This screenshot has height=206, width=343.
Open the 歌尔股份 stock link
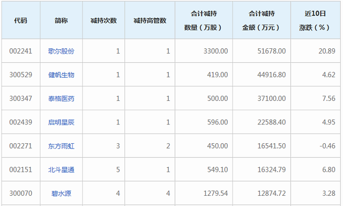point(61,51)
